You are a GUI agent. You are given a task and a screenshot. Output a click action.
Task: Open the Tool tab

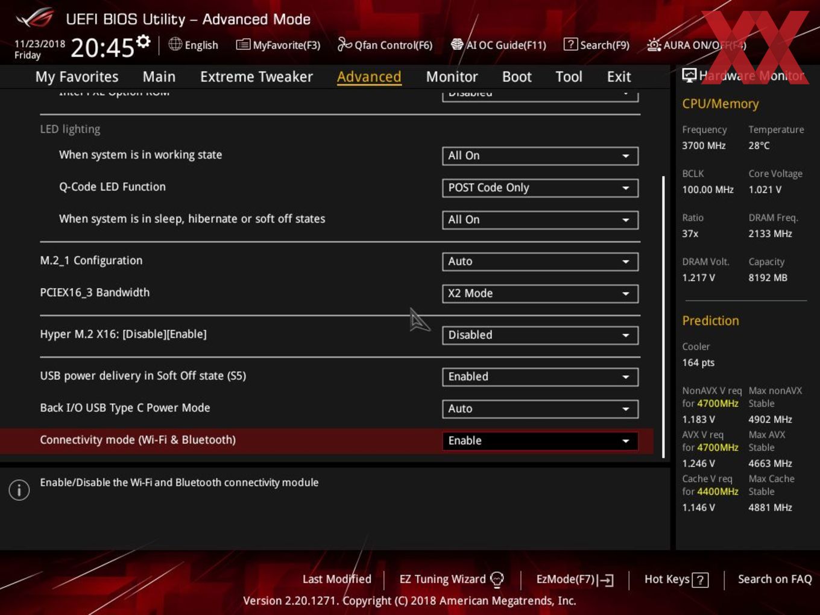569,77
